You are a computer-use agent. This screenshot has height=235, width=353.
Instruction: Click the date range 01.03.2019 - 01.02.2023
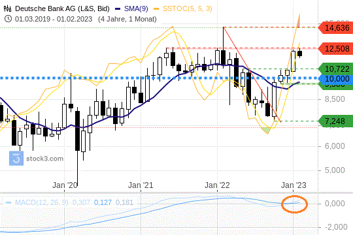tap(54, 19)
